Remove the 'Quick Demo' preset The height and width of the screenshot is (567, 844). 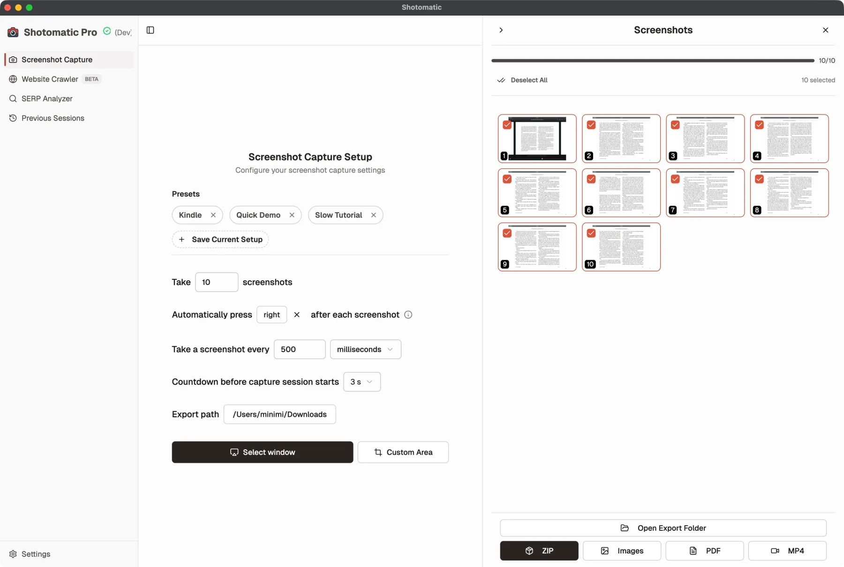tap(292, 215)
